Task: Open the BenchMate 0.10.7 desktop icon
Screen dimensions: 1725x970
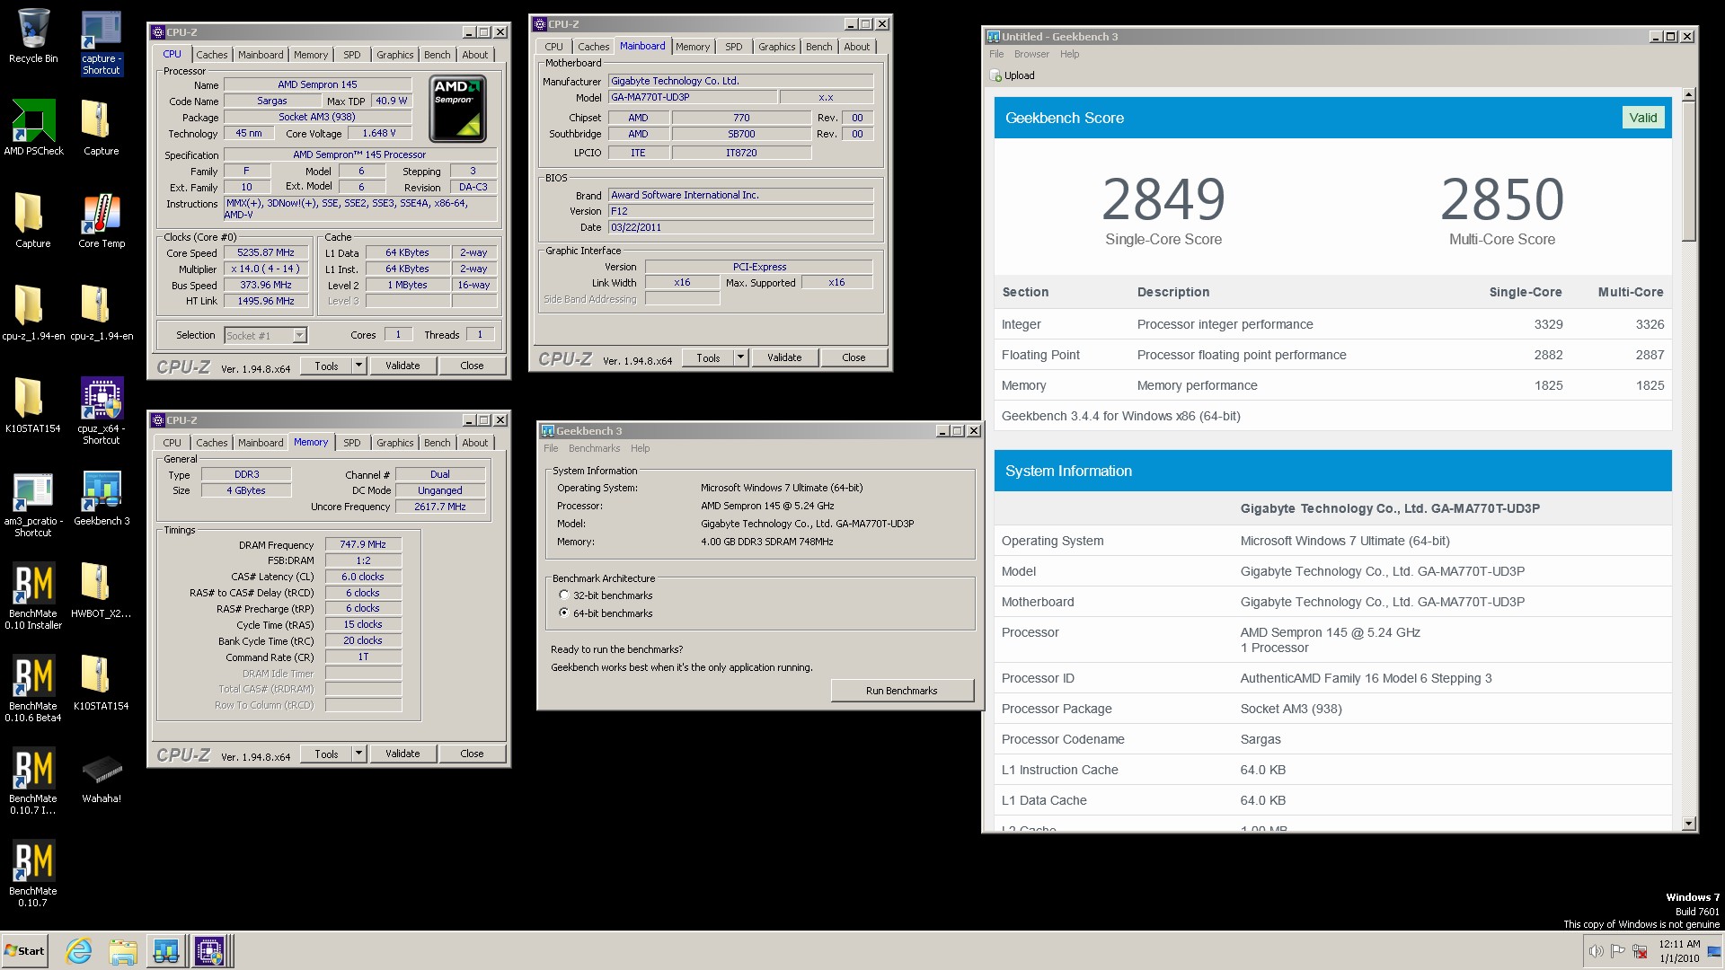Action: [33, 874]
